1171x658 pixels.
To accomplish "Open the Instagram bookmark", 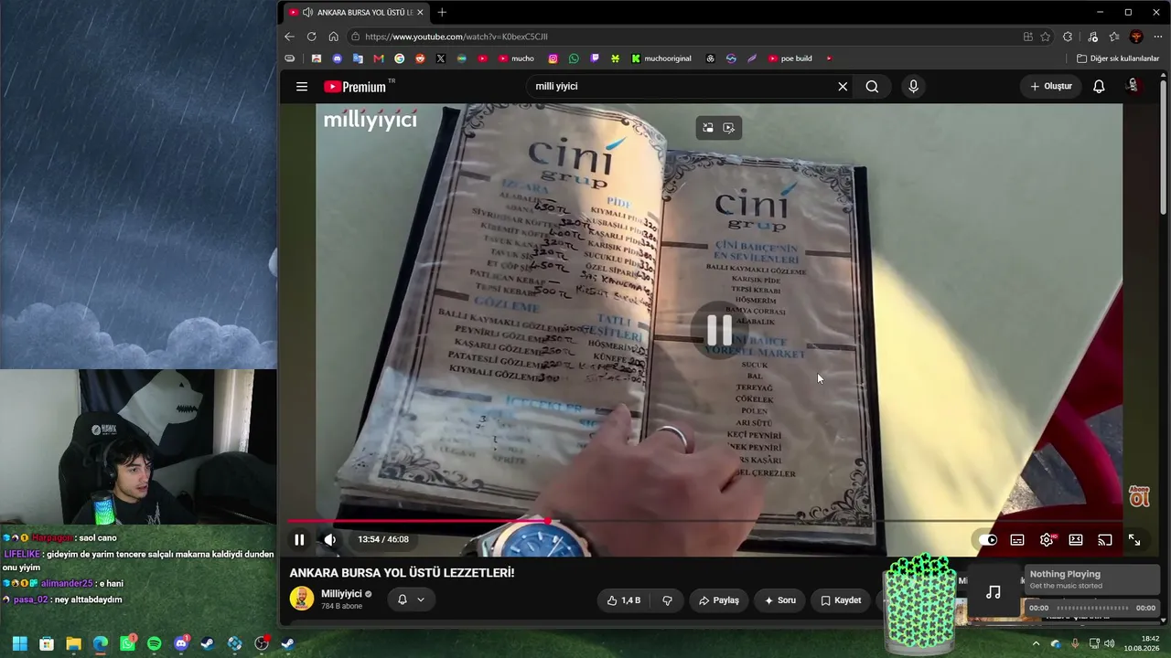I will [553, 58].
